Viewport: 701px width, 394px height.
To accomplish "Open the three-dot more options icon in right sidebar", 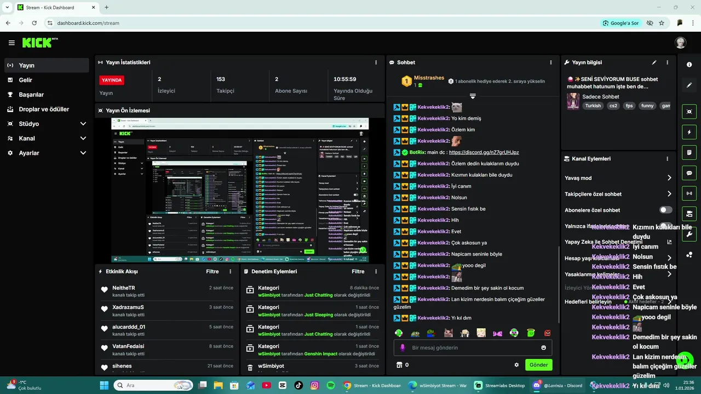I will point(689,255).
